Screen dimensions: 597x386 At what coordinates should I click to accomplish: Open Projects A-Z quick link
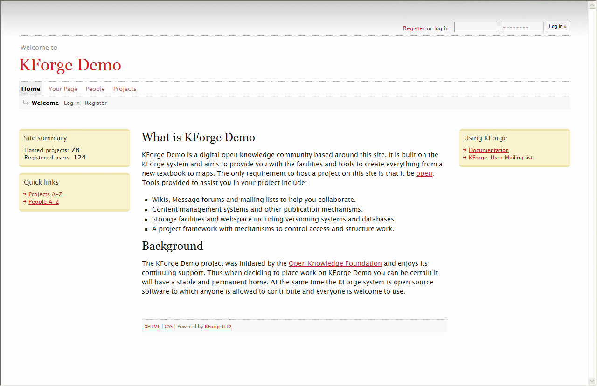(45, 194)
